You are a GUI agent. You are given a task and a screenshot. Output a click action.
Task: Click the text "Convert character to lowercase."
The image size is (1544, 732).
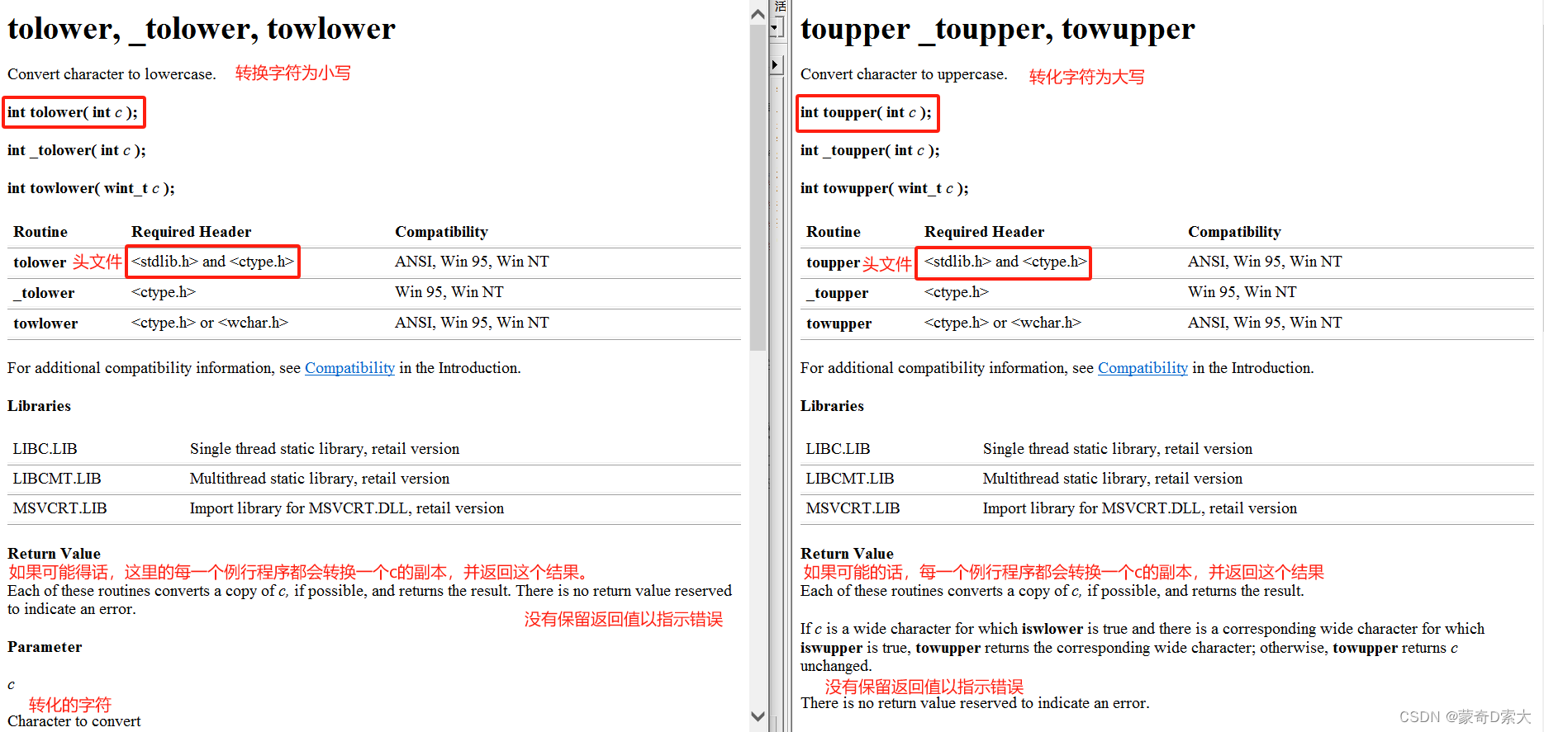point(112,74)
